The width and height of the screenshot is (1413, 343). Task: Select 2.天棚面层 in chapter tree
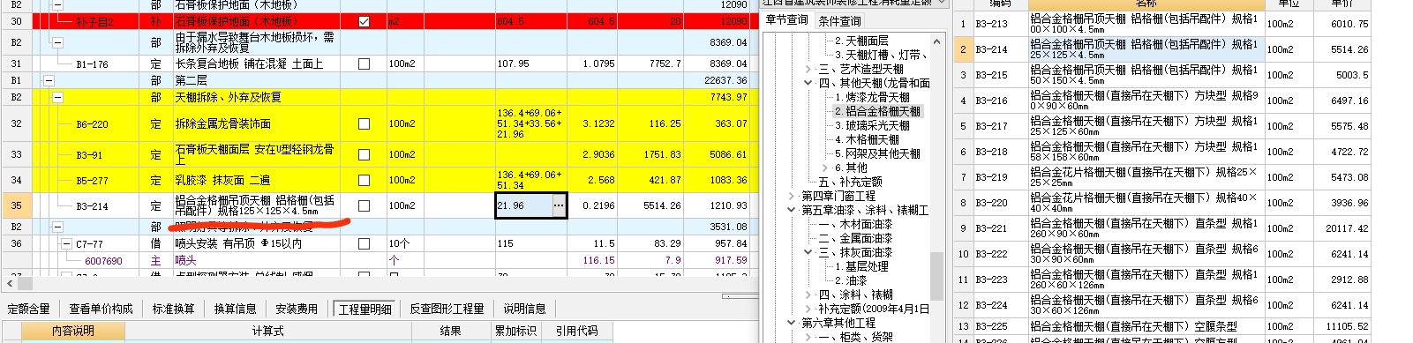pos(861,41)
